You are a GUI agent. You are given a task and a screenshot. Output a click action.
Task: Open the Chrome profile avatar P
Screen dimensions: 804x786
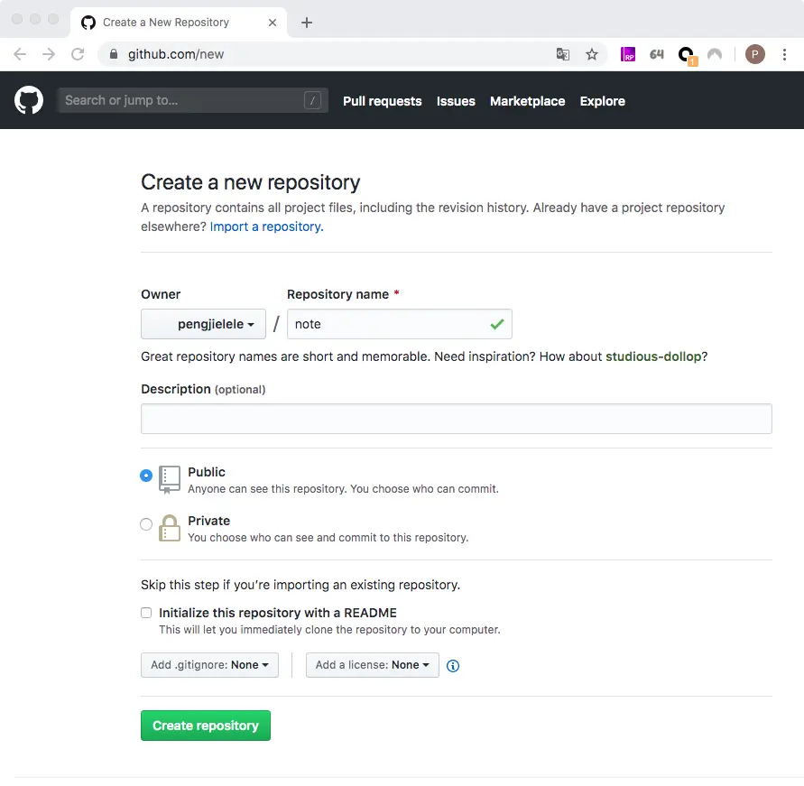point(754,54)
